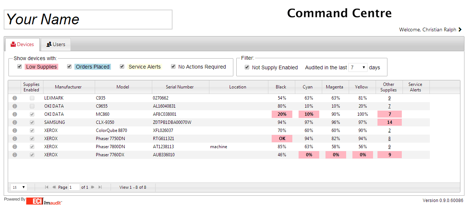Expand the arrow next to Welcome, Christian Ralph
Screen dimensions: 470x209
[460, 30]
